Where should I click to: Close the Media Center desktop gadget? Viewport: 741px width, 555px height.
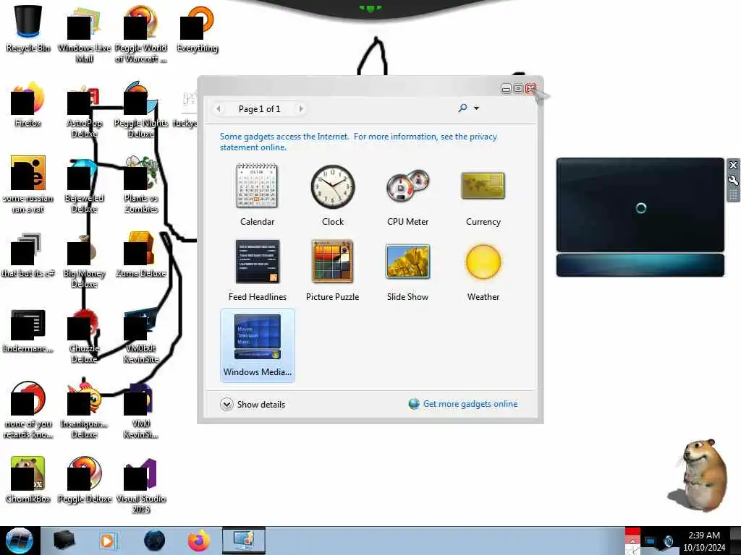click(x=733, y=165)
